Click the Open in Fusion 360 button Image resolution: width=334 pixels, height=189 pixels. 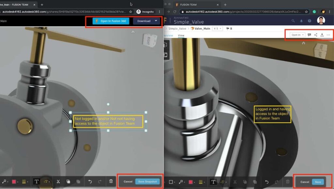click(x=111, y=20)
